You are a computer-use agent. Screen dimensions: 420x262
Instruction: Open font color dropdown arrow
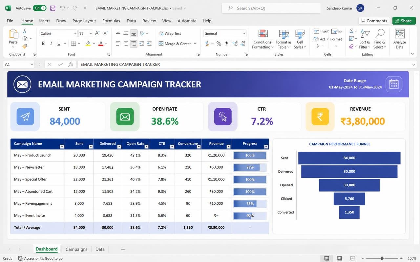click(107, 44)
